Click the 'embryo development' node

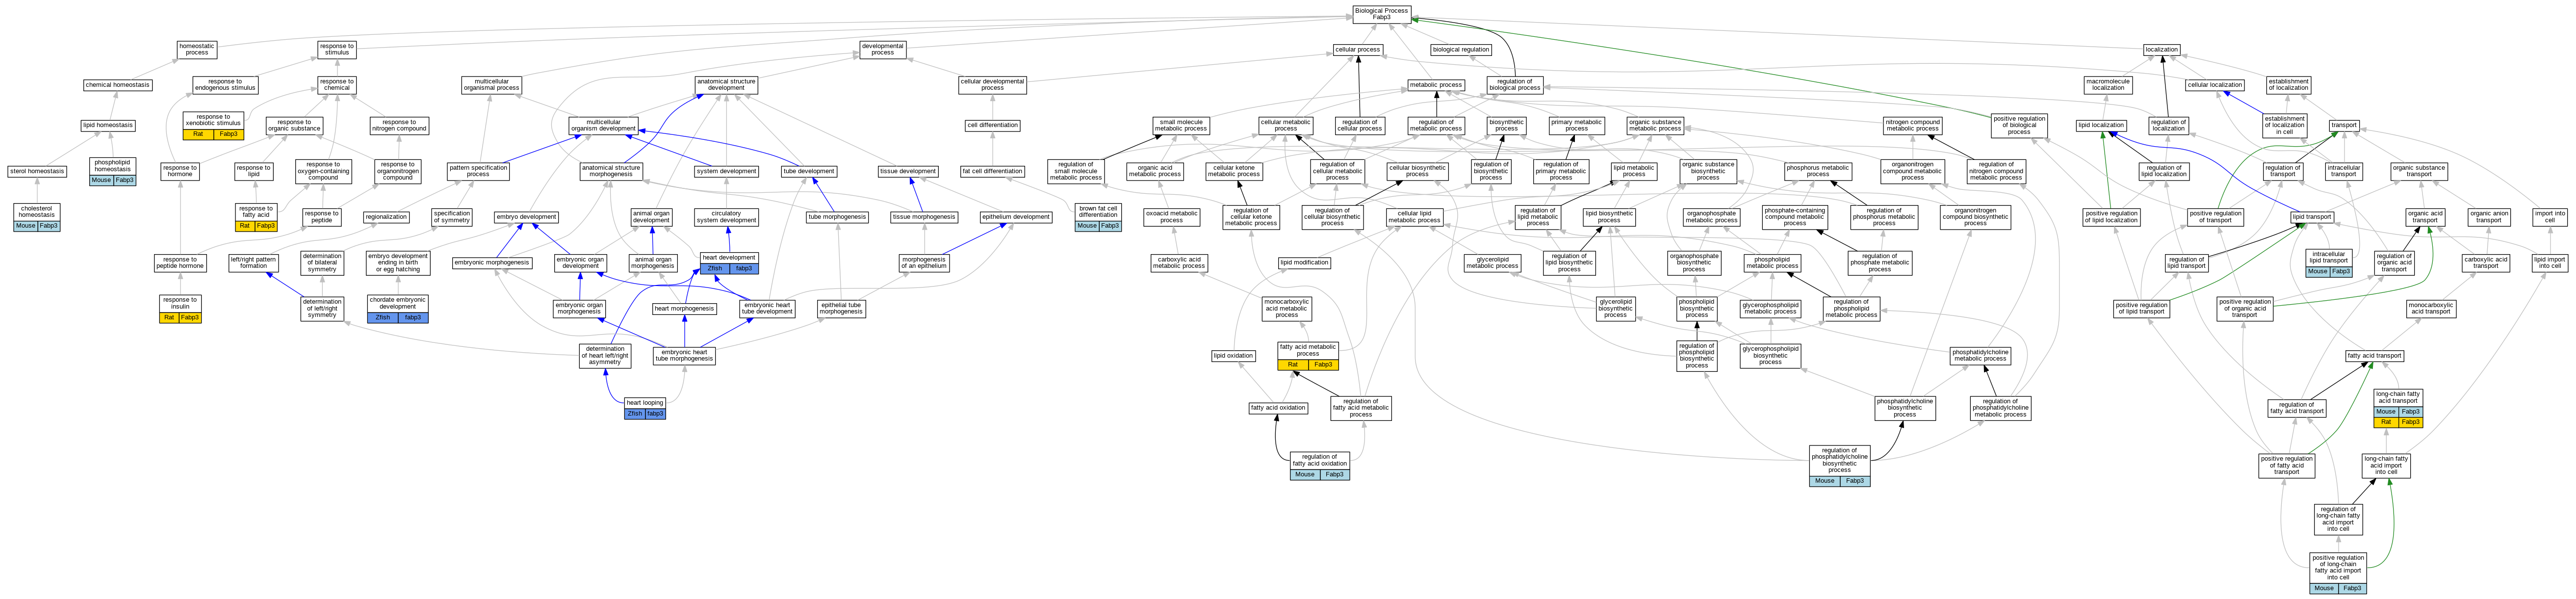[526, 217]
